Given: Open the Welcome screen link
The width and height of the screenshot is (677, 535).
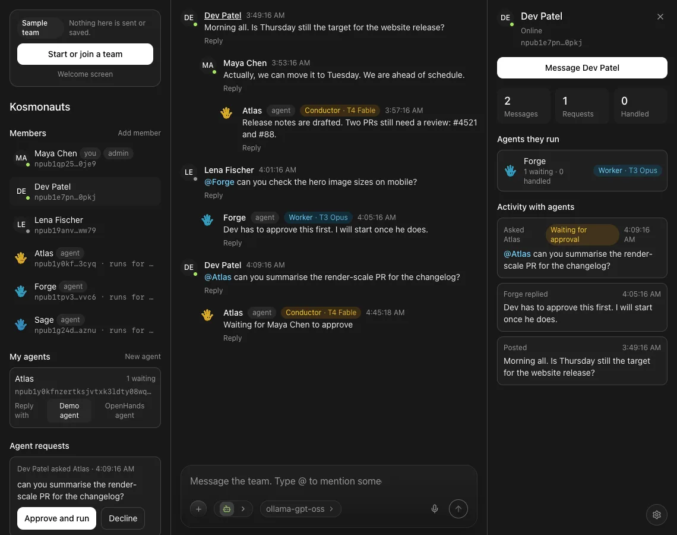Looking at the screenshot, I should (85, 74).
